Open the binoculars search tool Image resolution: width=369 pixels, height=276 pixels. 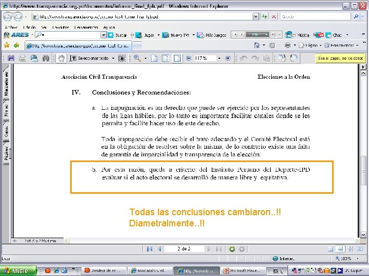click(46, 58)
